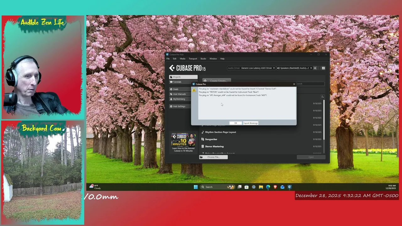Screen dimensions: 402x226
Task: Click the 9/18/2025 date in the Stereo Mastering row
Action: point(317,147)
